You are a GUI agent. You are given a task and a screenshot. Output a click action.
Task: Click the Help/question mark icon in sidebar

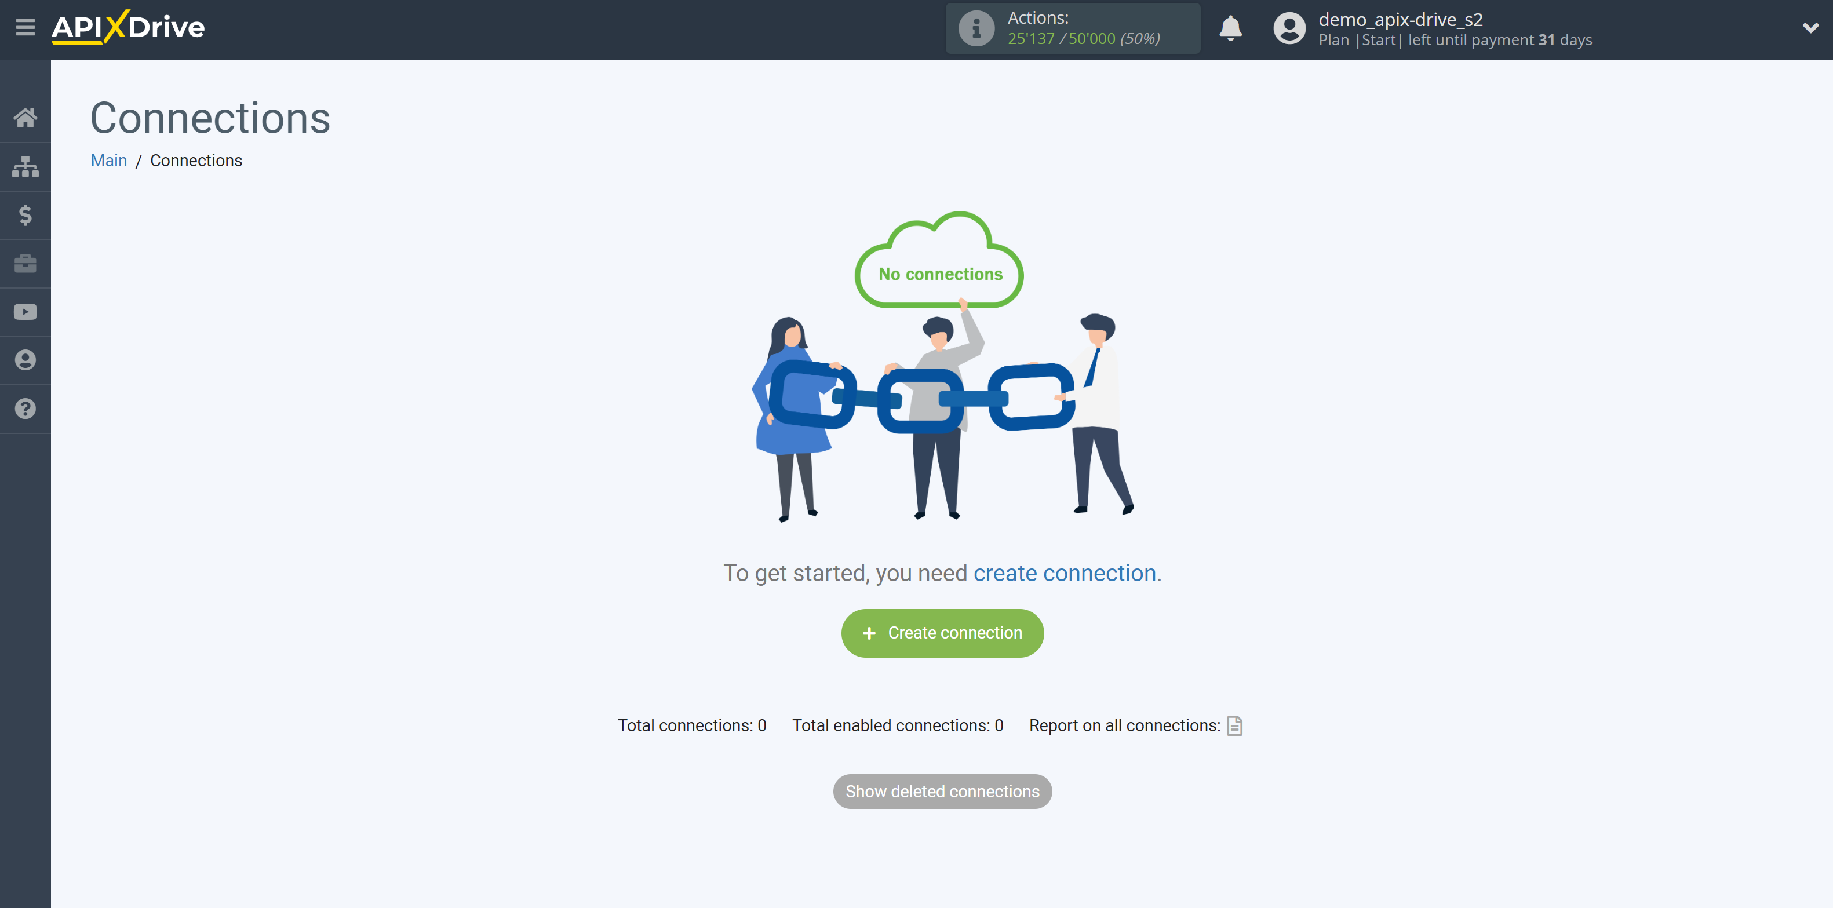pos(25,409)
